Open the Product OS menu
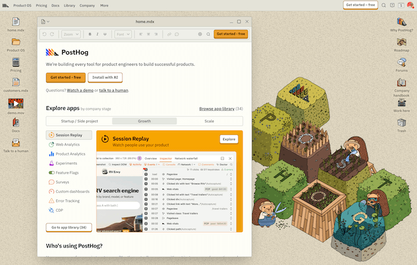The height and width of the screenshot is (265, 417). 22,5
